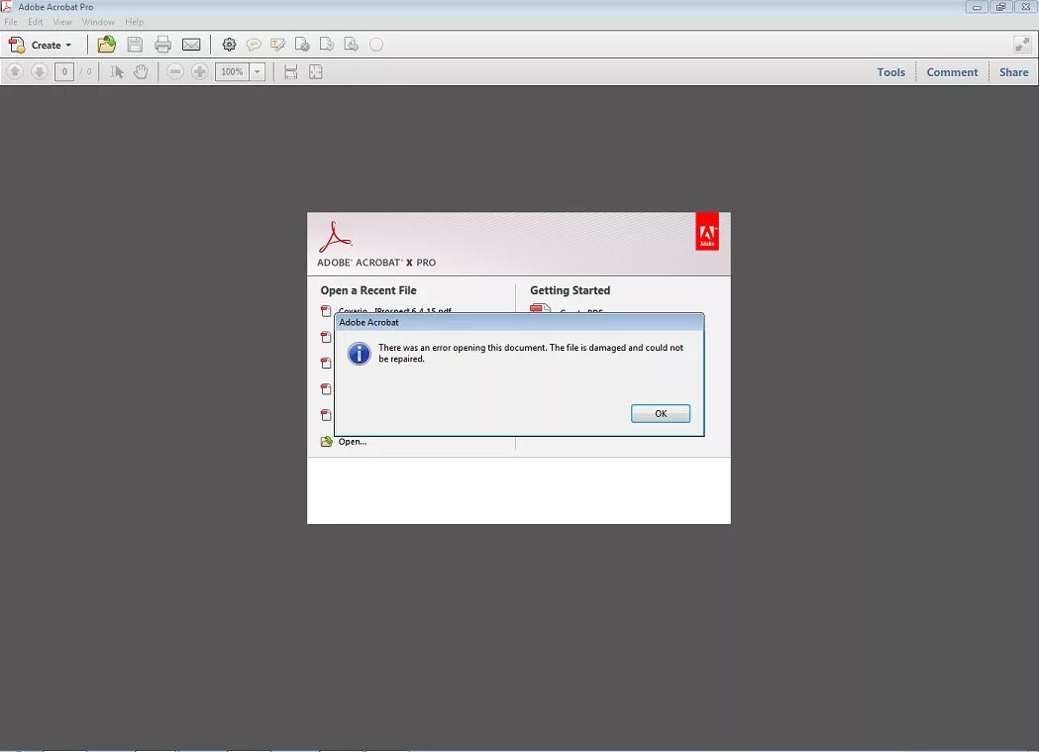Open the Share pane
Image resolution: width=1039 pixels, height=752 pixels.
tap(1014, 72)
